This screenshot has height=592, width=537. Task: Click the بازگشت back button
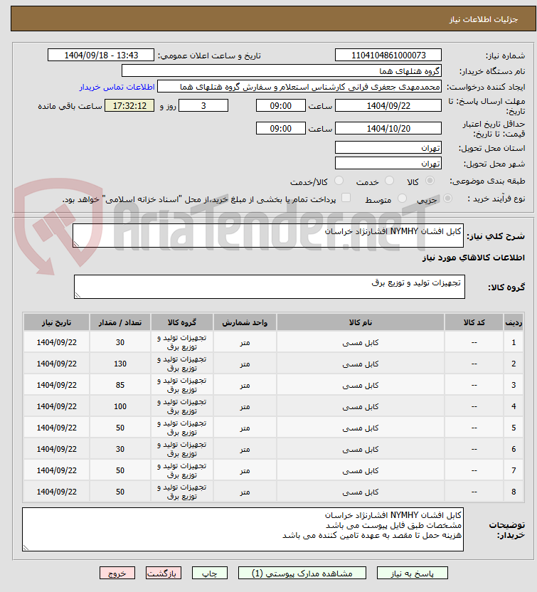click(164, 573)
